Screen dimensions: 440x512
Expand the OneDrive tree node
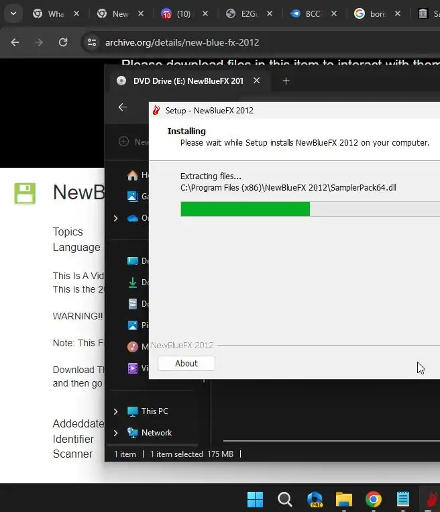115,218
